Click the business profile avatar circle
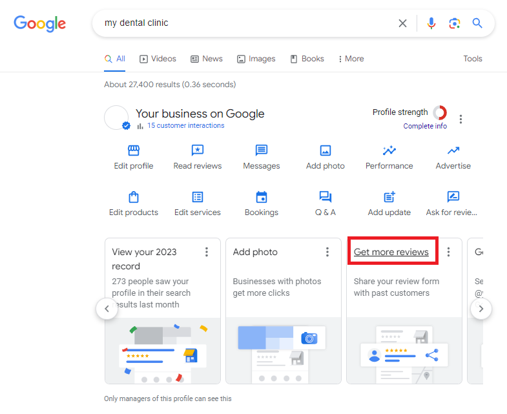Image resolution: width=507 pixels, height=414 pixels. tap(116, 118)
